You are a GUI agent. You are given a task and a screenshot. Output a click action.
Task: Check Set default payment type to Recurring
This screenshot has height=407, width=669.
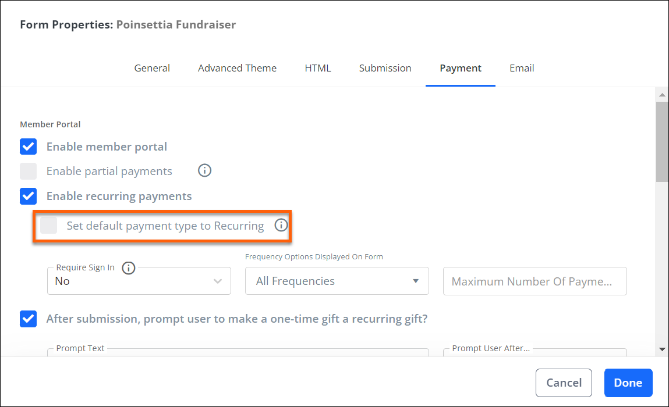point(49,225)
